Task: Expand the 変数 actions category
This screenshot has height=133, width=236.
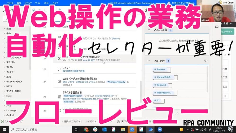Action: [4, 28]
